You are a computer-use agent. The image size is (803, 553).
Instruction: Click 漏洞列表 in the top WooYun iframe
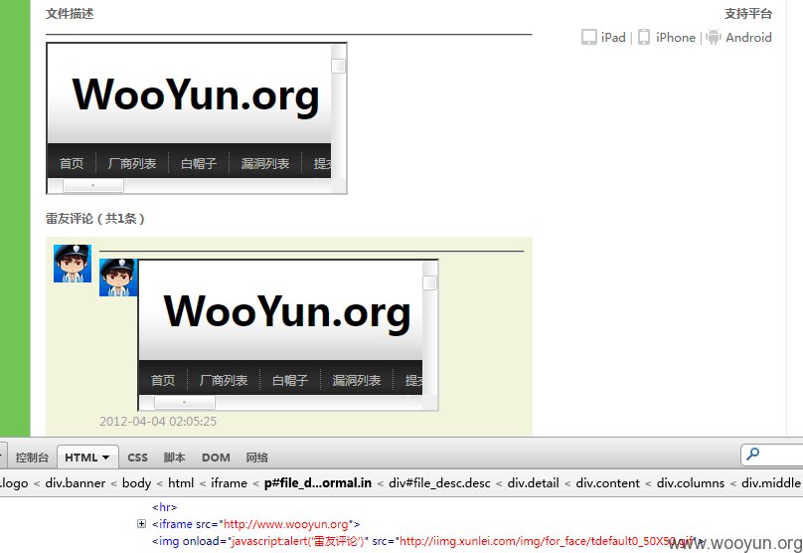coord(264,163)
